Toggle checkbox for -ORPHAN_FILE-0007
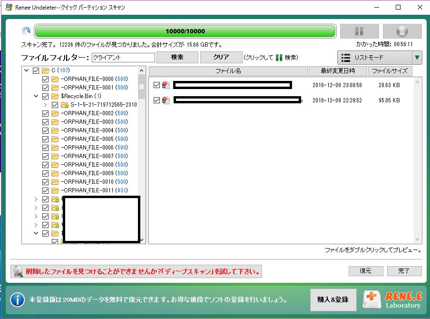Viewport: 430px width, 319px height. coord(46,156)
